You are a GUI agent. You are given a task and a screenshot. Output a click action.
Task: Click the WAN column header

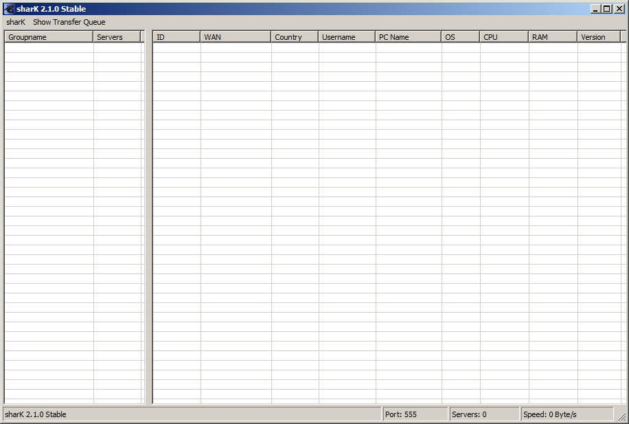(235, 37)
